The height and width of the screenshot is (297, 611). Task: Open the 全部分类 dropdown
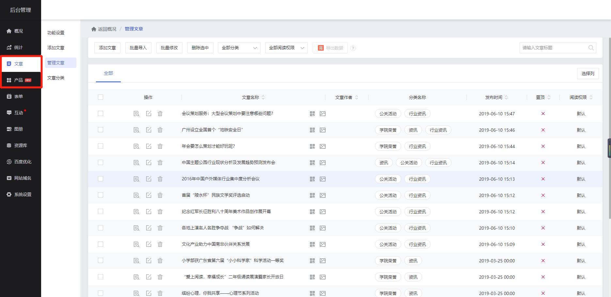239,48
